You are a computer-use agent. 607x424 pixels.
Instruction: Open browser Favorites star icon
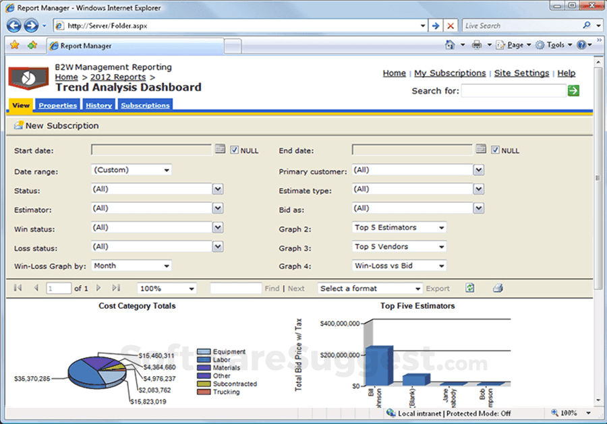(15, 45)
